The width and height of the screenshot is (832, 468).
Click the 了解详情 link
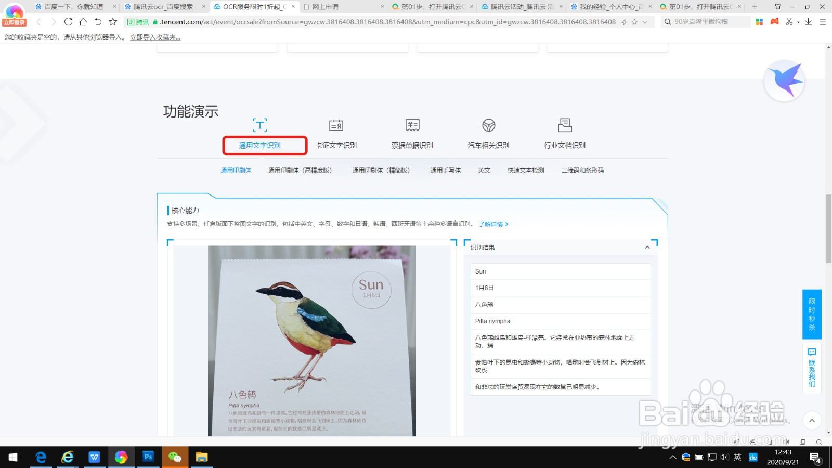(x=492, y=224)
